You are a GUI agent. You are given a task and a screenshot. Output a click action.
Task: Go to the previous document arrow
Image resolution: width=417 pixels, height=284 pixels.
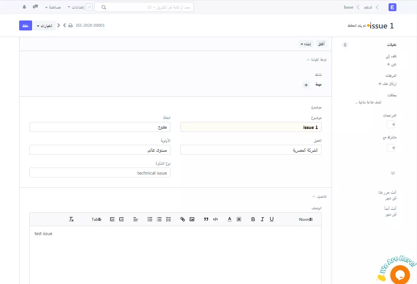coord(65,25)
